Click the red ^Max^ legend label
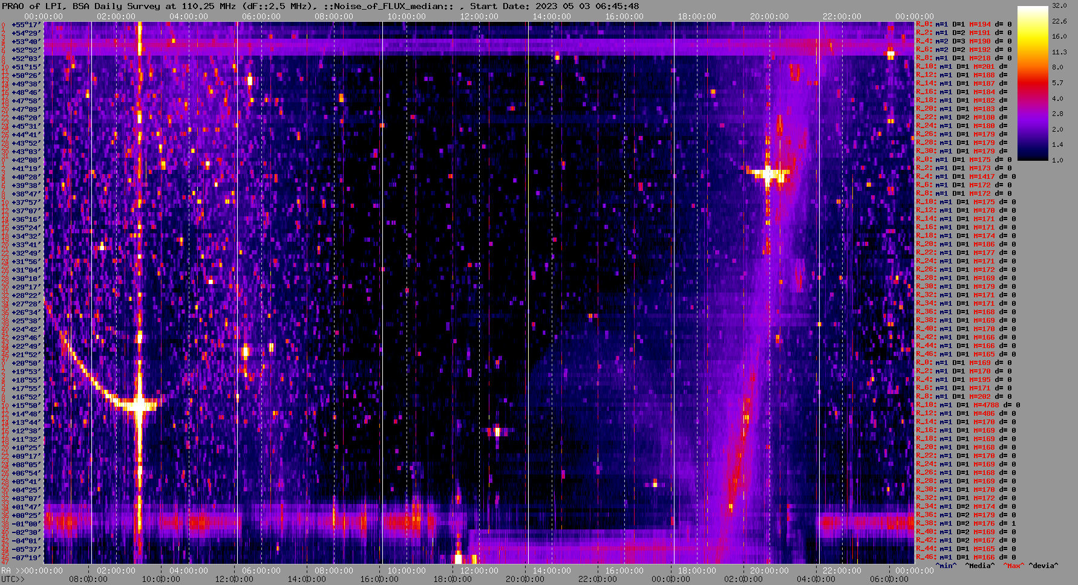Image resolution: width=1078 pixels, height=585 pixels. pyautogui.click(x=1014, y=566)
